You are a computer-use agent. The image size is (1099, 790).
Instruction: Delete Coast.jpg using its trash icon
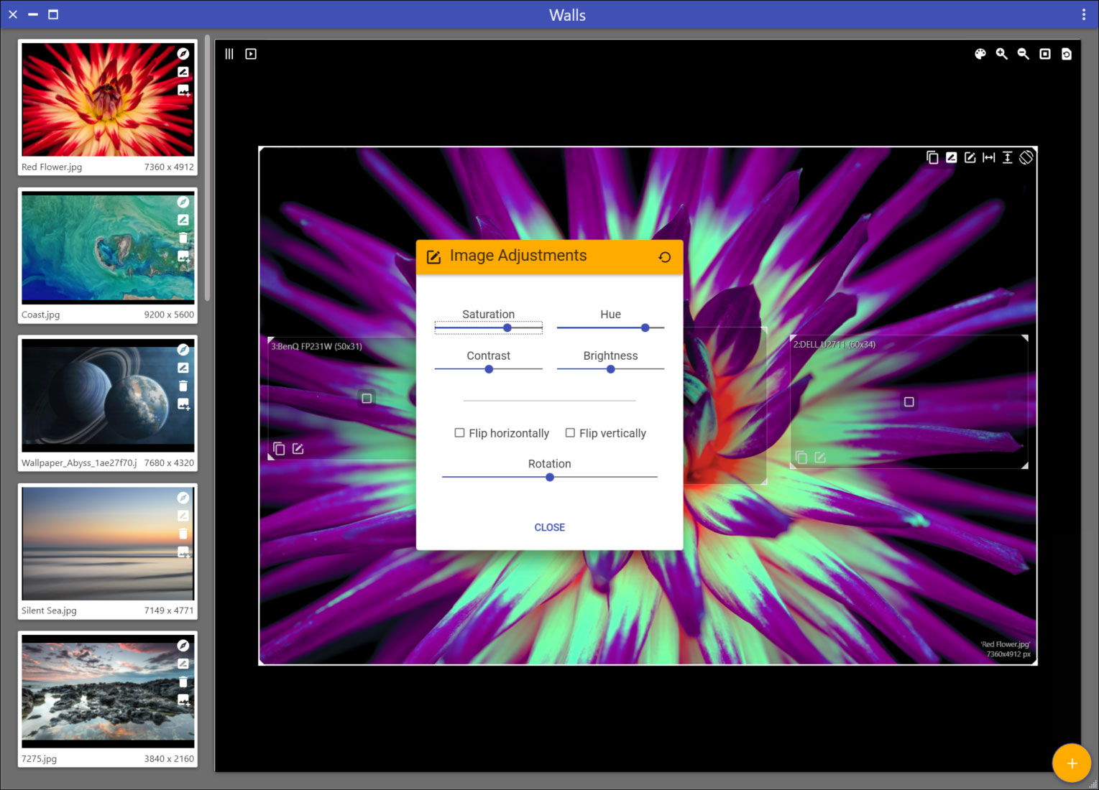[183, 238]
